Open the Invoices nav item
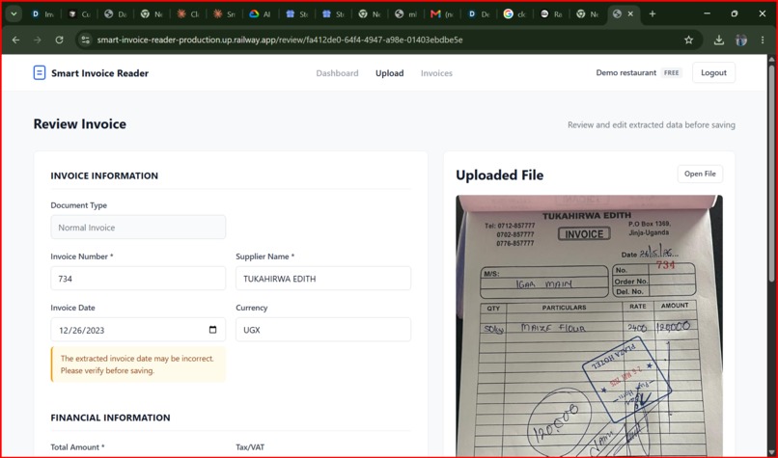 click(x=436, y=73)
